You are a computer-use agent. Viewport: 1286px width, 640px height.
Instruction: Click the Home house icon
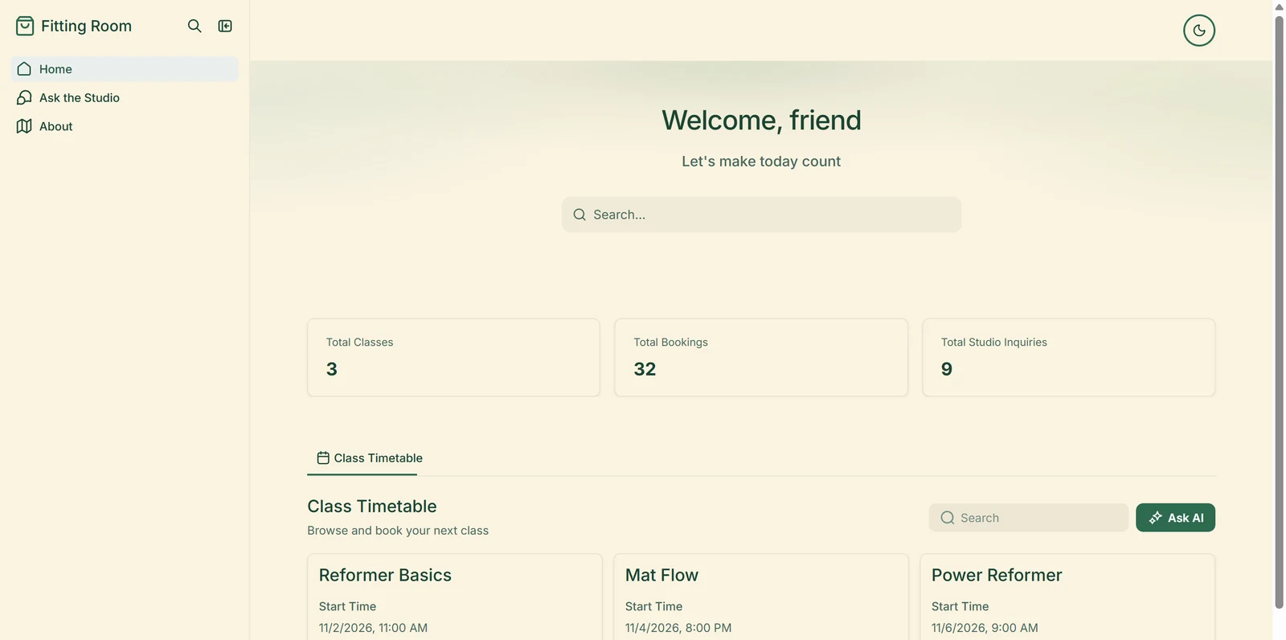[x=24, y=69]
